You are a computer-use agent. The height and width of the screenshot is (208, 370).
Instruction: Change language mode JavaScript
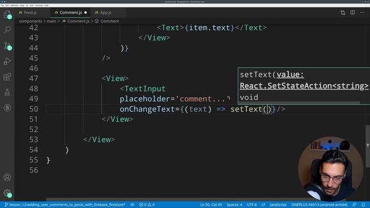(278, 205)
